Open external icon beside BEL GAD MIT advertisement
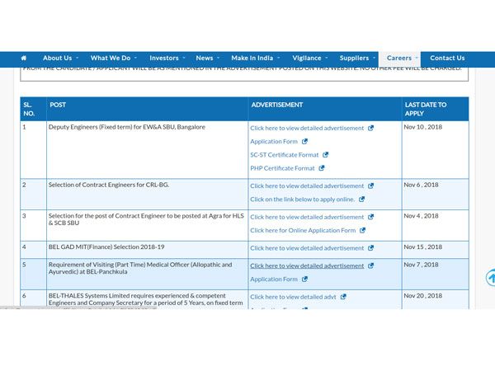Screen dimensions: 495x371 (371, 248)
